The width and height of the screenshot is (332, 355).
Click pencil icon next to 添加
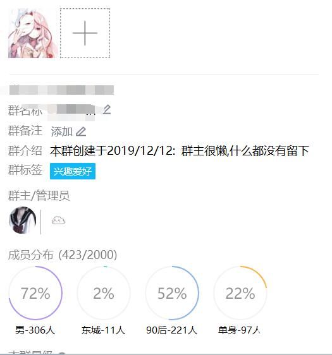81,131
